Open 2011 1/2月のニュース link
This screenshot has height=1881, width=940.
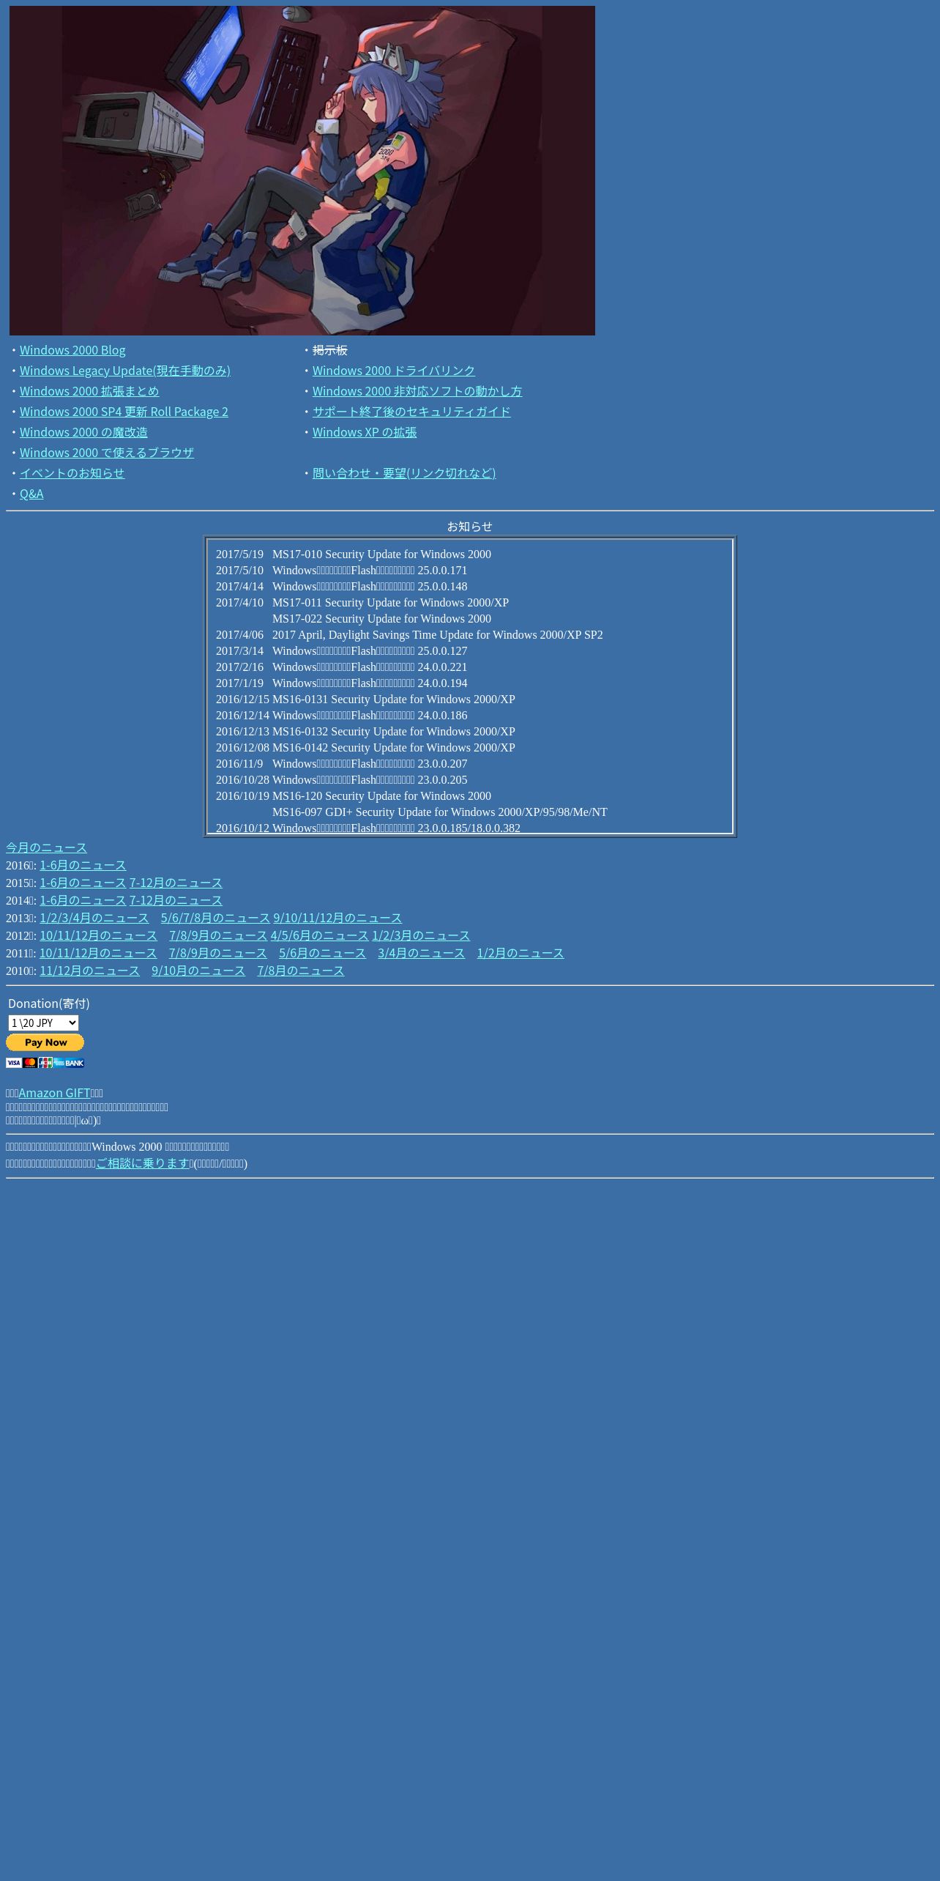click(x=521, y=953)
